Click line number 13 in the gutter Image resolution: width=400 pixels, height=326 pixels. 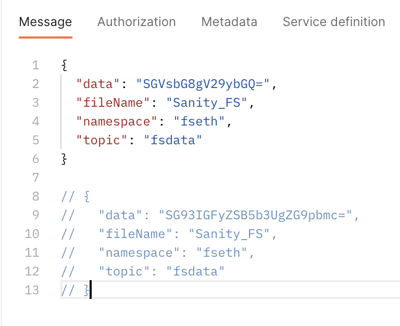tap(32, 290)
